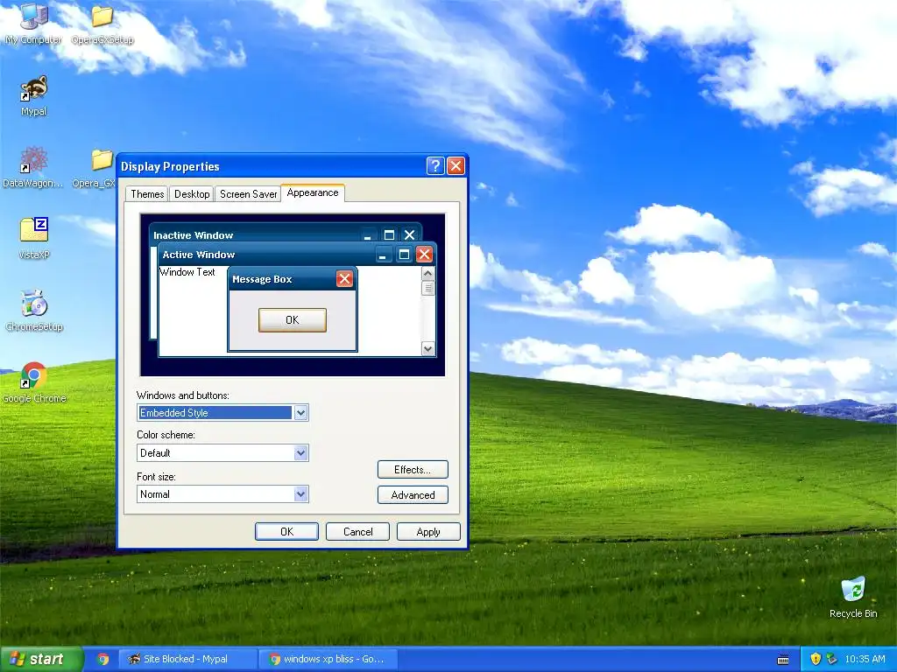Select the Appearance tab

click(x=313, y=192)
